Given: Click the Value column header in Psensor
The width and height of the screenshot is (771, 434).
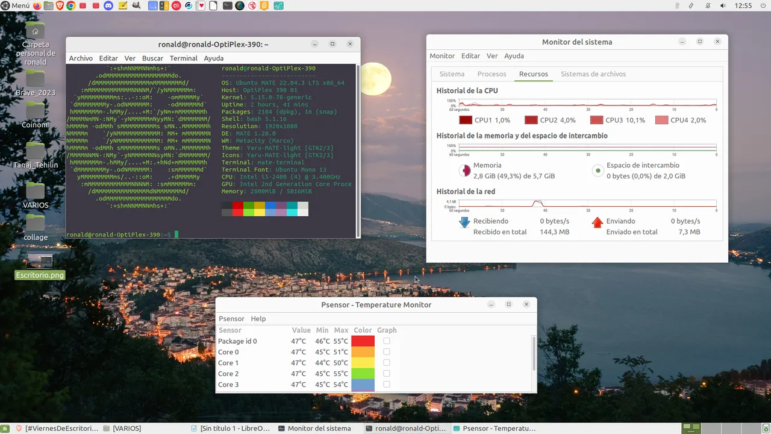Looking at the screenshot, I should point(301,330).
